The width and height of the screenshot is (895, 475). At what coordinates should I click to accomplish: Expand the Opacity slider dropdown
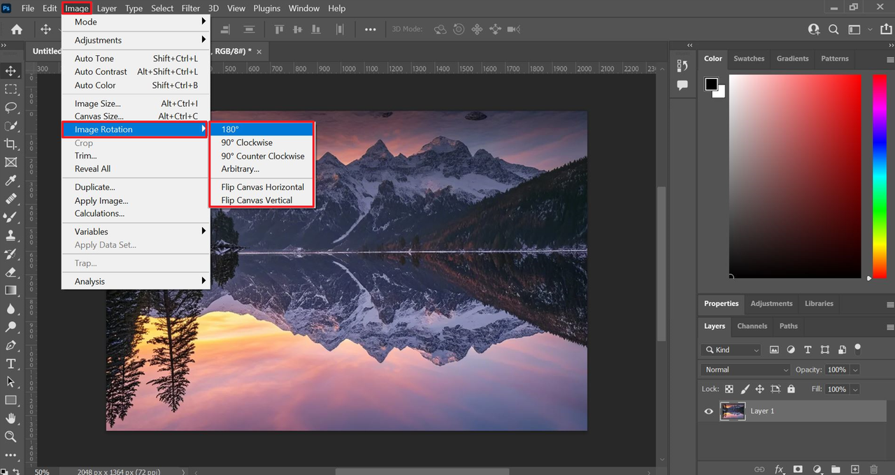coord(855,370)
